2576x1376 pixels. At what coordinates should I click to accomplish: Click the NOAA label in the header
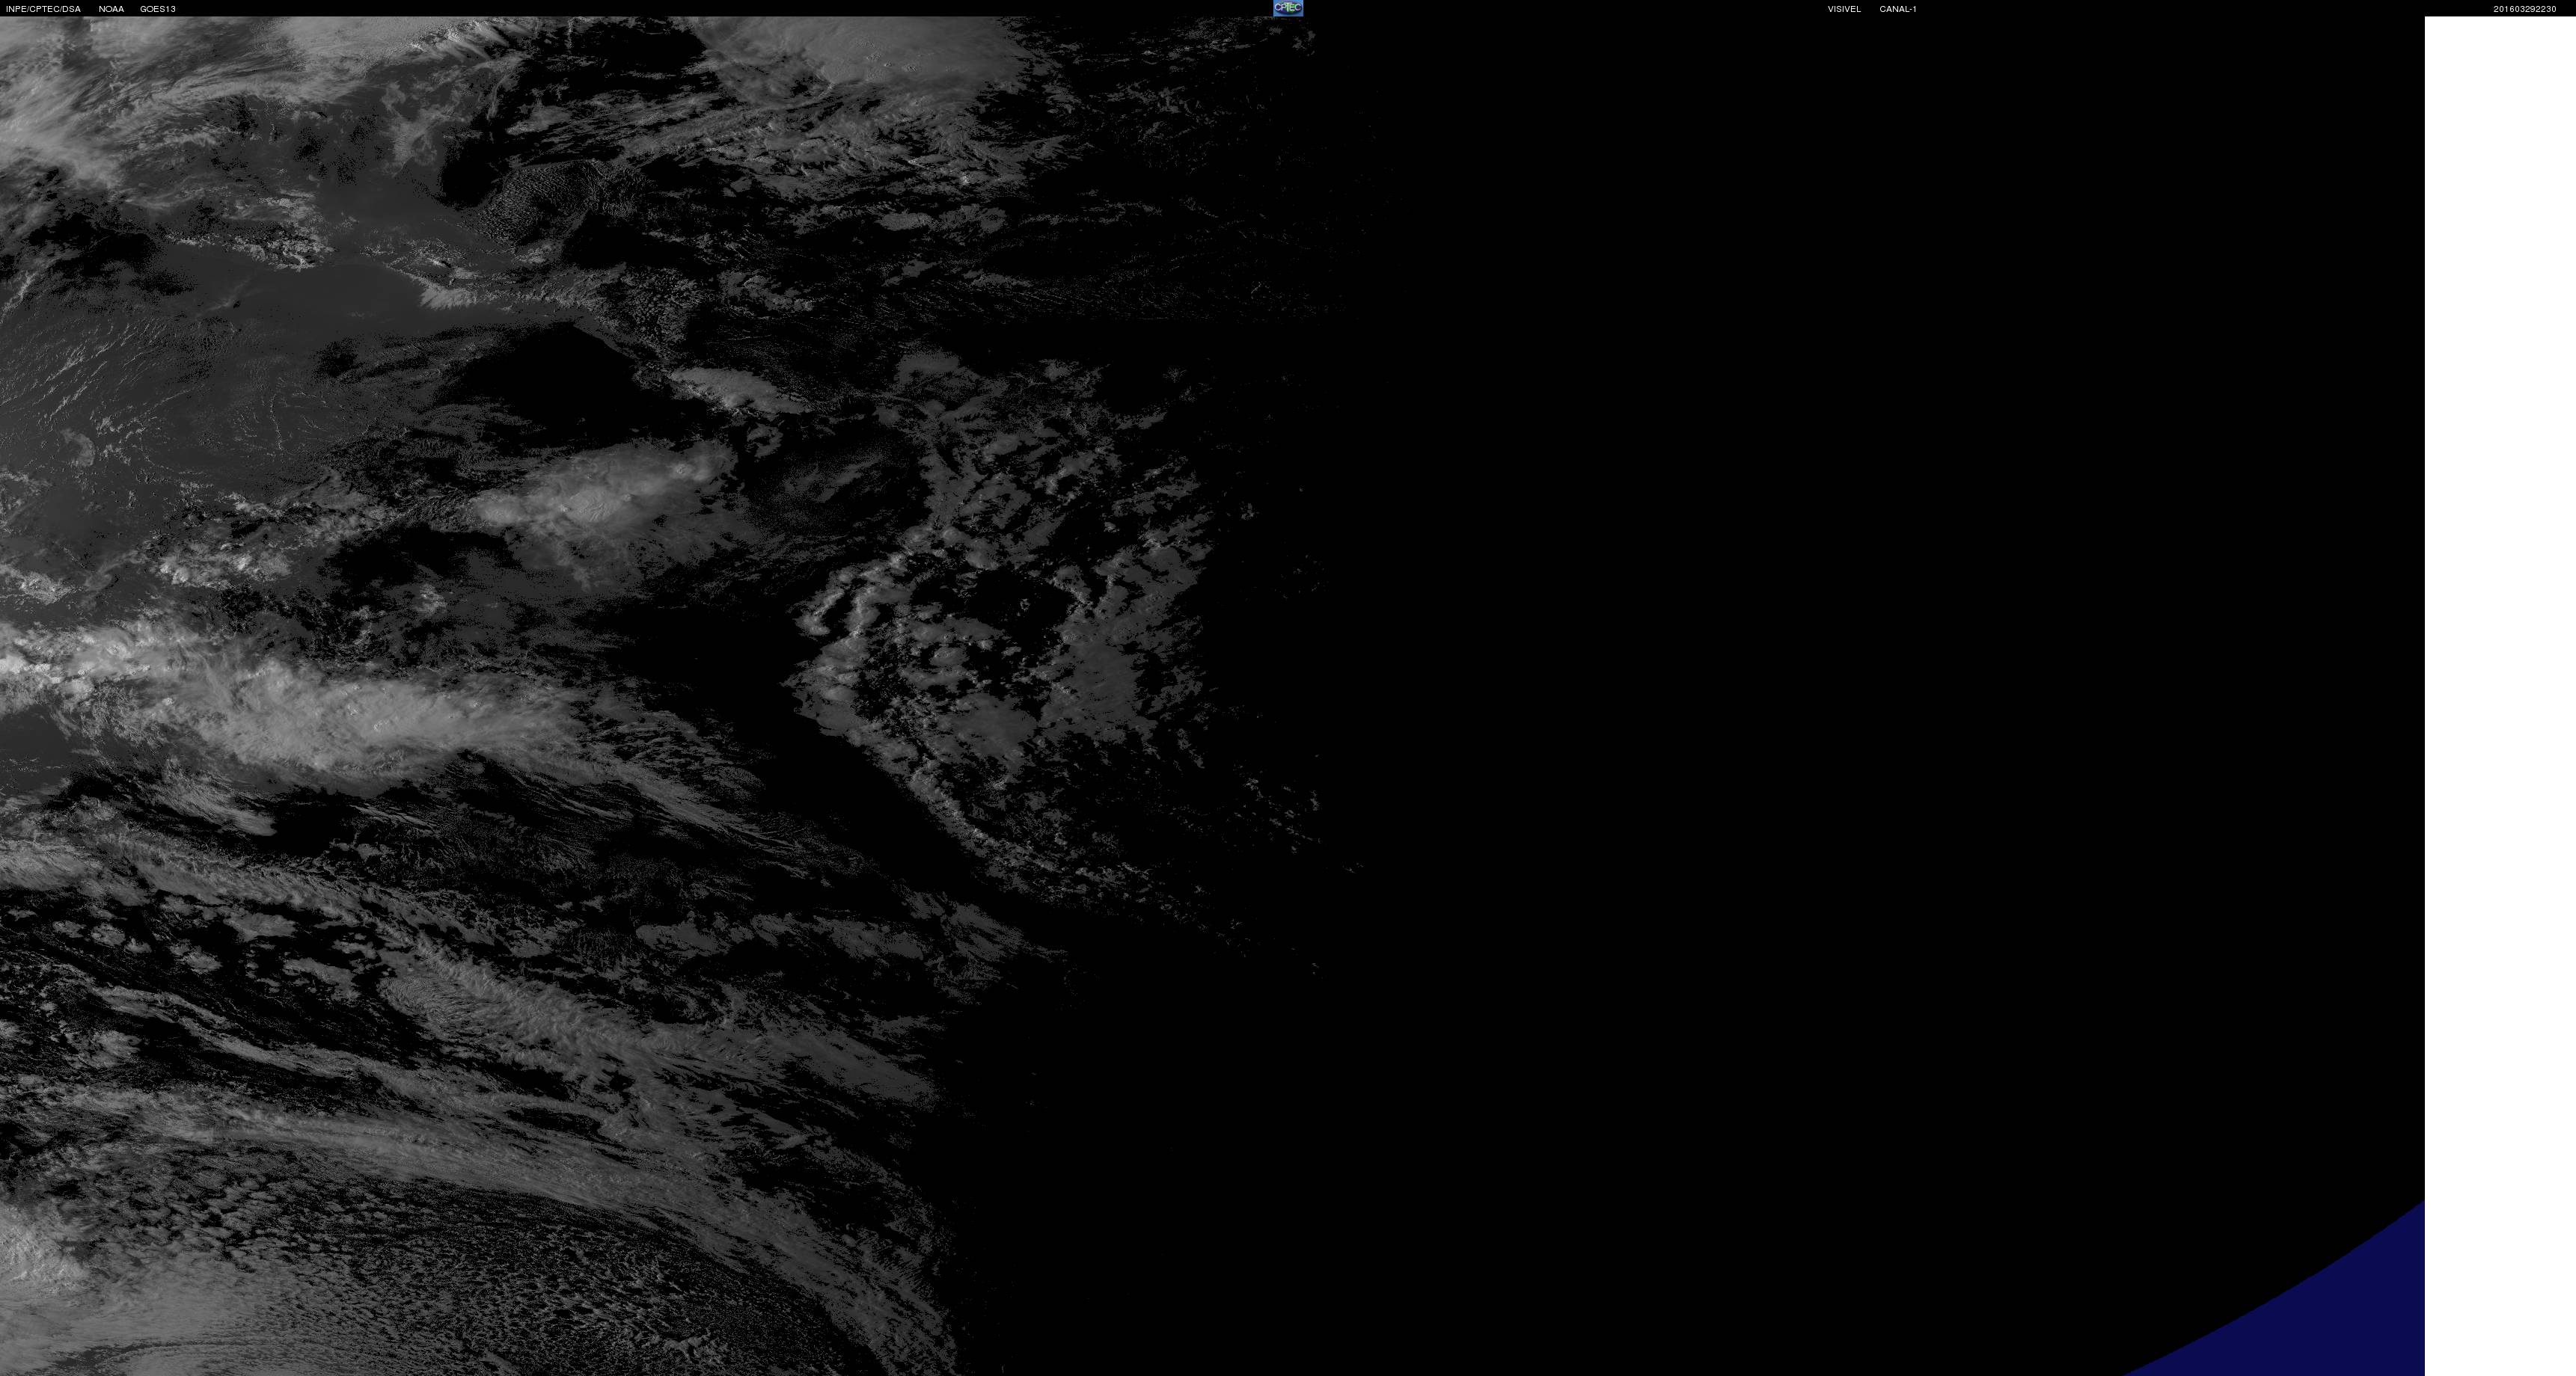[111, 9]
